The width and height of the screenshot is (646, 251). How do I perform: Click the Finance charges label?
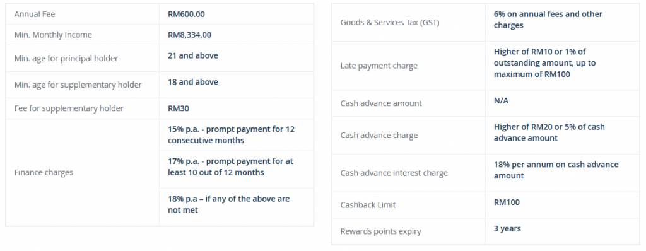[x=44, y=172]
